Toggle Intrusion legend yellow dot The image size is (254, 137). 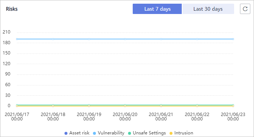pos(171,133)
